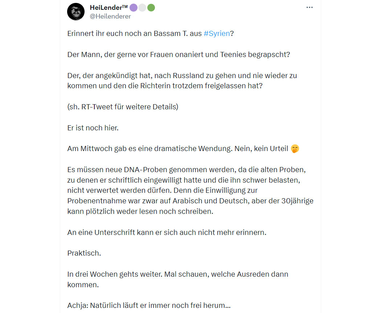Click the word 'Praktisch.' in the tweet
381x313 pixels.
click(x=84, y=253)
